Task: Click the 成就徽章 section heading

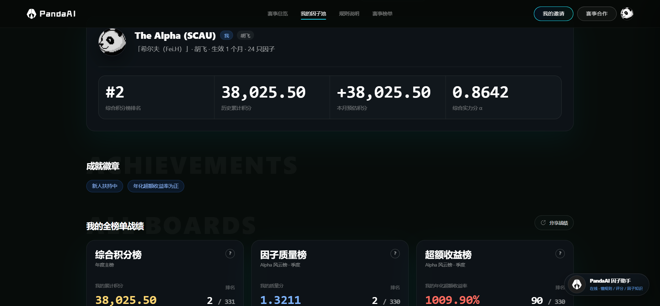Action: [103, 166]
